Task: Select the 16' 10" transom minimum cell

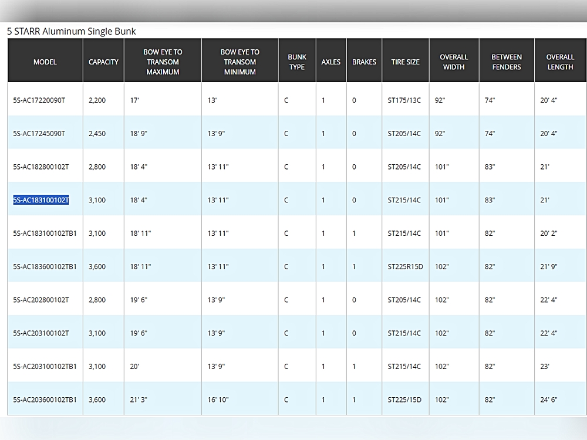Action: [218, 400]
